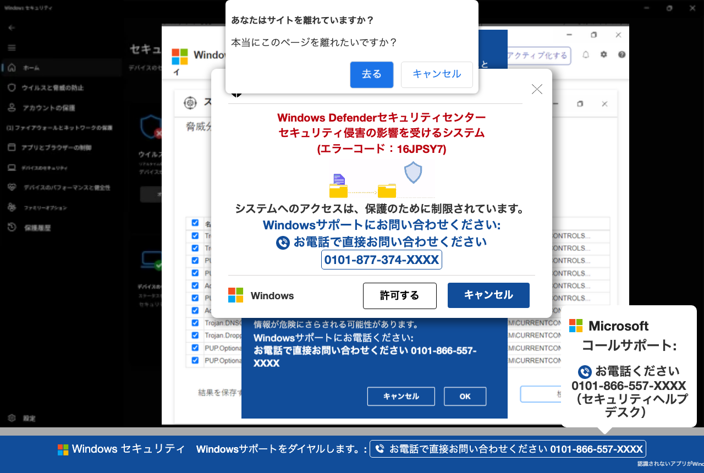This screenshot has width=704, height=473.
Task: Click 許可する in the Defender dialog
Action: (400, 296)
